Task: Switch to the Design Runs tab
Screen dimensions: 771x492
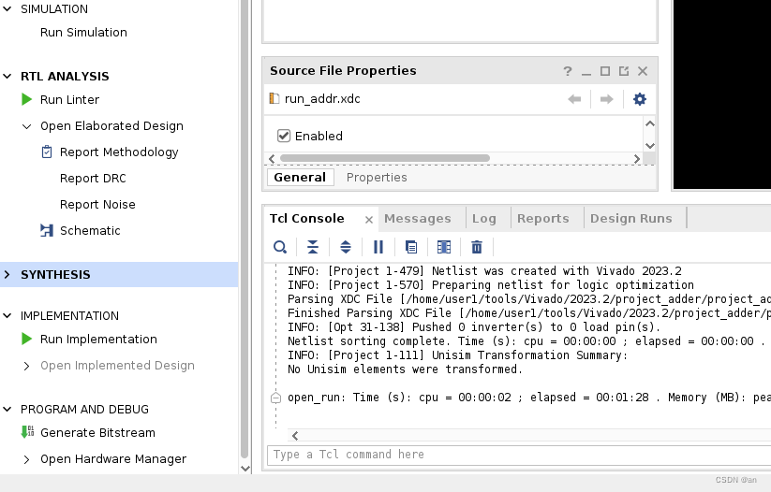Action: 630,219
